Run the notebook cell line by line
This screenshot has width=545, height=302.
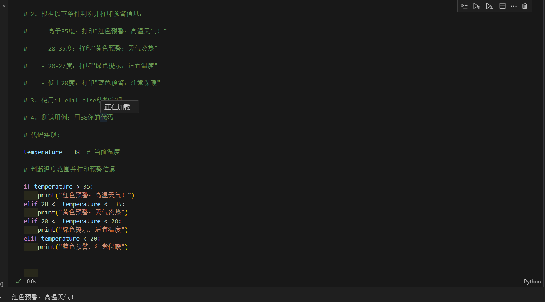tap(464, 6)
